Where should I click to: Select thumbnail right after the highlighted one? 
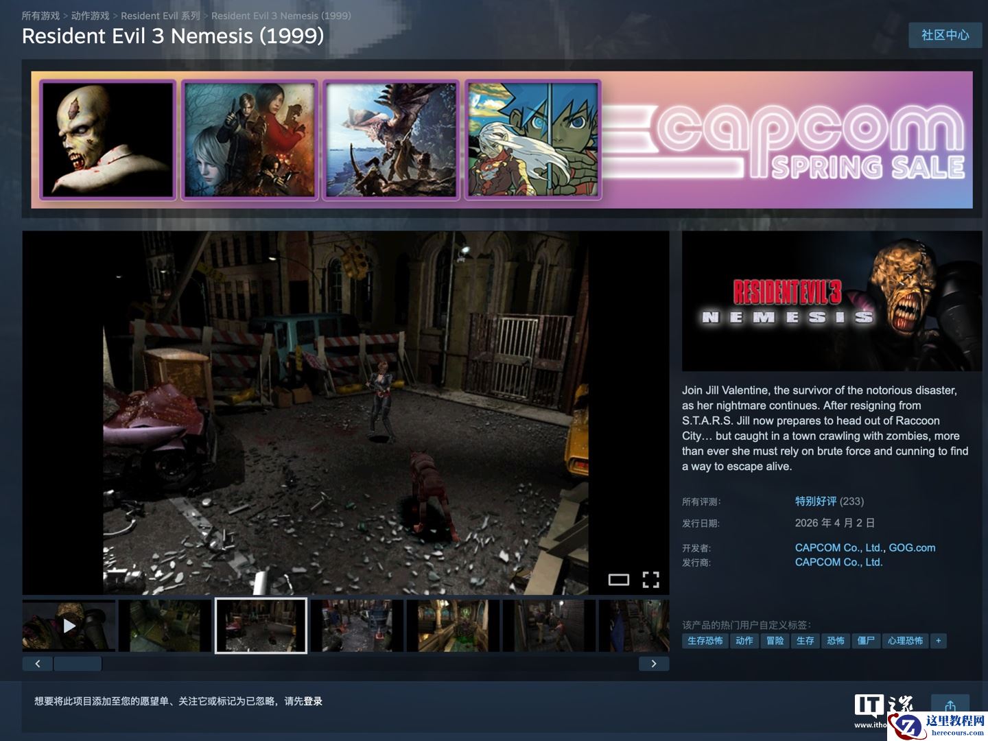point(357,625)
